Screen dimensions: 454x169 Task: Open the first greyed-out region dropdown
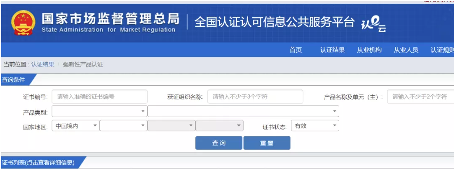point(171,125)
